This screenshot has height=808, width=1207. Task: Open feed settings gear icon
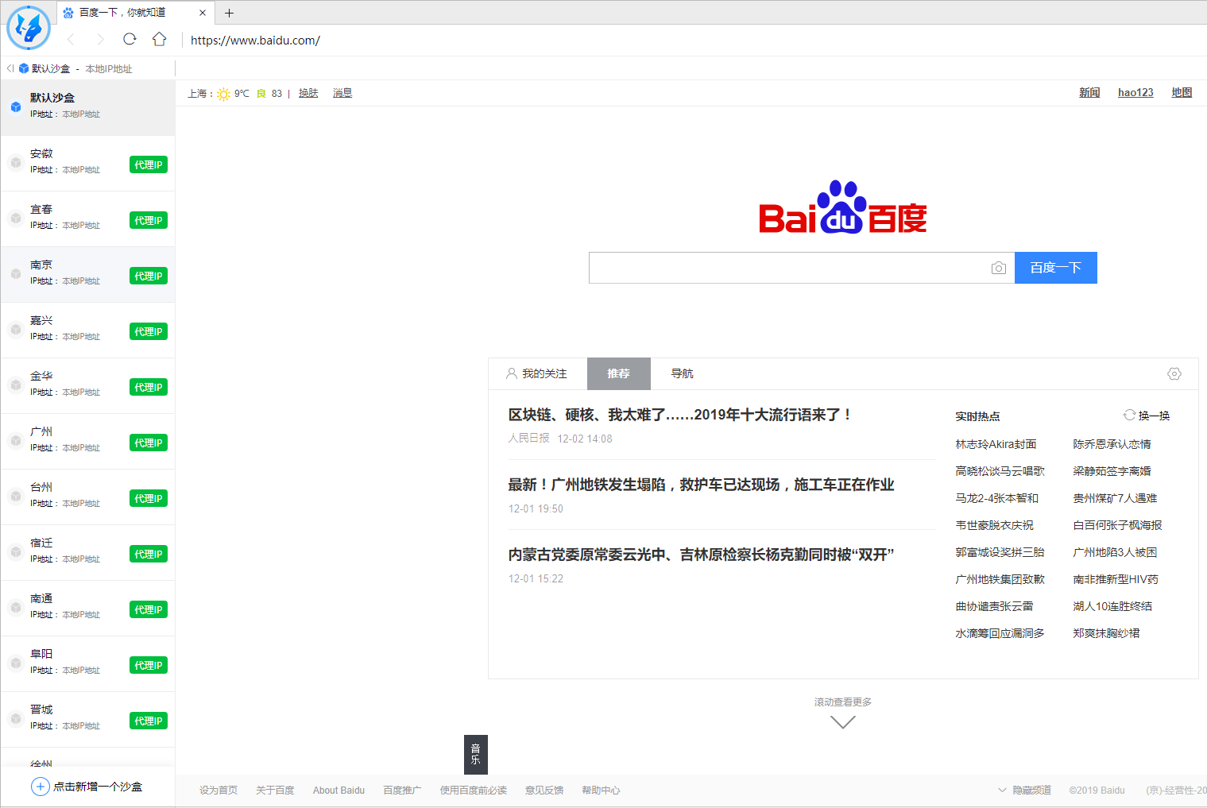click(x=1174, y=373)
